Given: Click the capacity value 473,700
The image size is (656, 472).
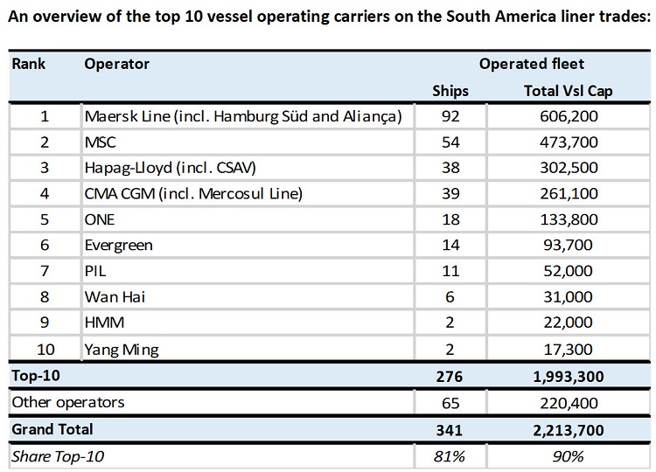Looking at the screenshot, I should click(569, 142).
